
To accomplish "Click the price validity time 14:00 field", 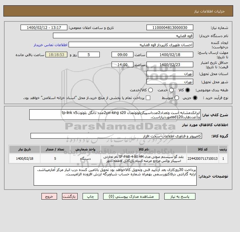I will (x=122, y=64).
